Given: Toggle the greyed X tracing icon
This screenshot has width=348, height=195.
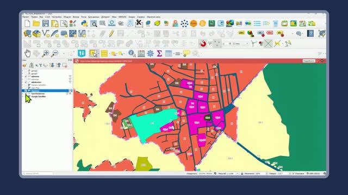Looking at the screenshot, I should 268,43.
